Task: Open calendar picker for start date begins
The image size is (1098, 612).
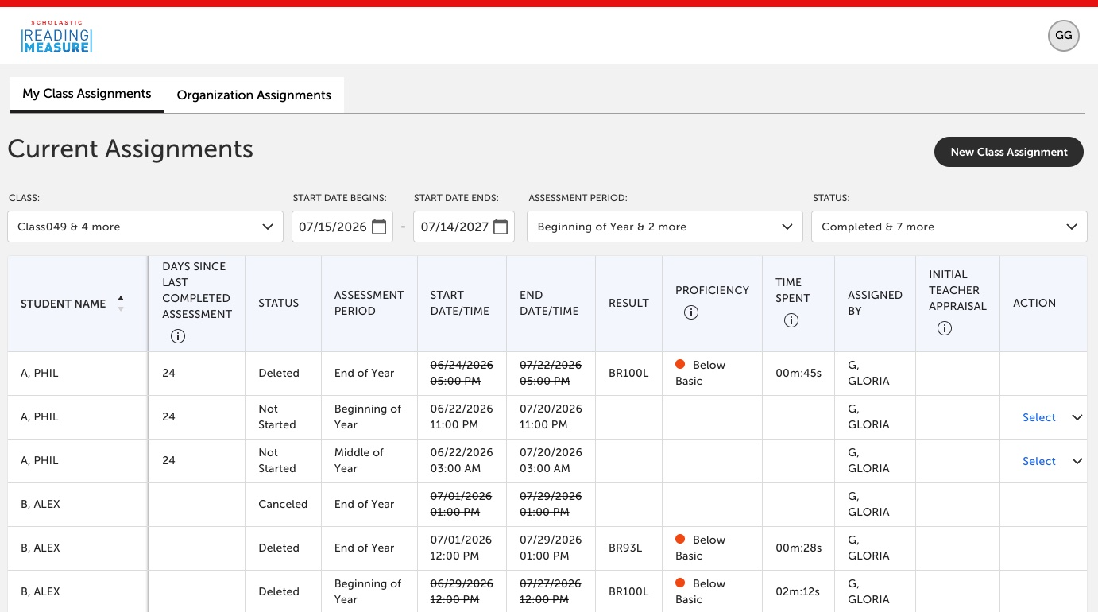Action: pyautogui.click(x=379, y=227)
